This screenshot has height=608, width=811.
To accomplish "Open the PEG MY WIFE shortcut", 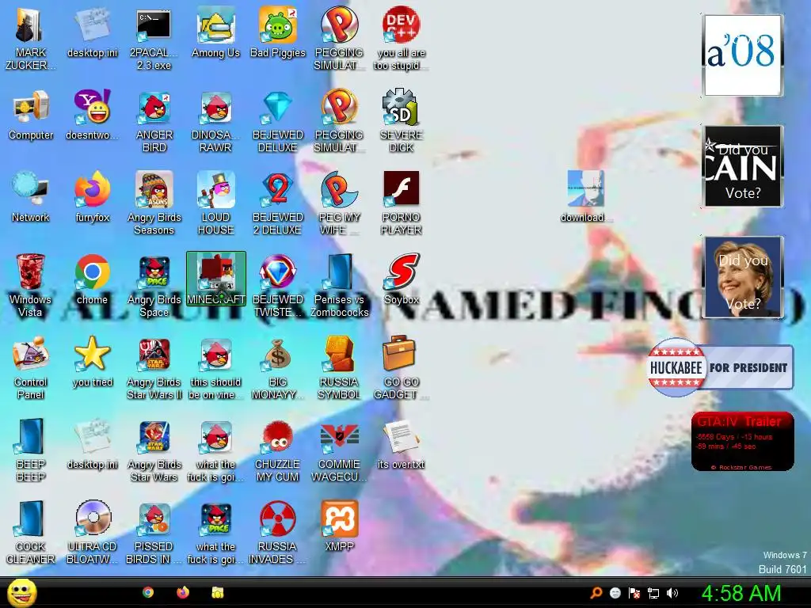I will (339, 203).
